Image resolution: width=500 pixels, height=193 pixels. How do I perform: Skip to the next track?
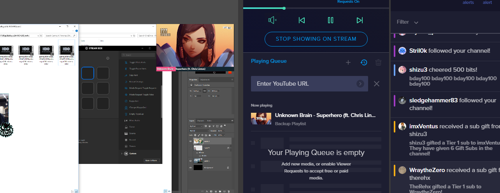click(360, 20)
